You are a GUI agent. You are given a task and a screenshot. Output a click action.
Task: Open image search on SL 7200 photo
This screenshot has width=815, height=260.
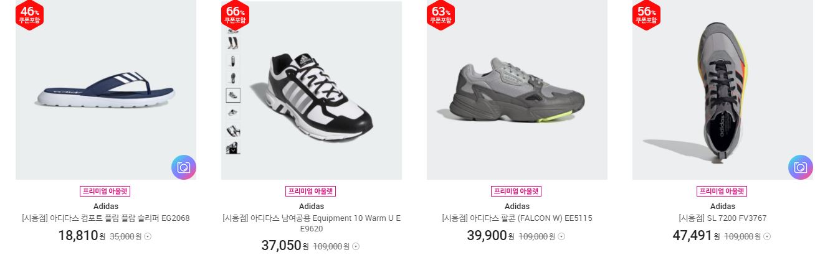point(801,167)
